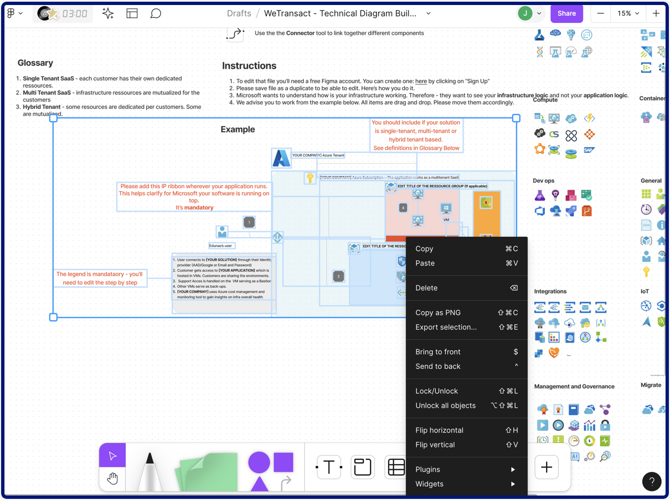Click the CS cloud services icon

[554, 134]
